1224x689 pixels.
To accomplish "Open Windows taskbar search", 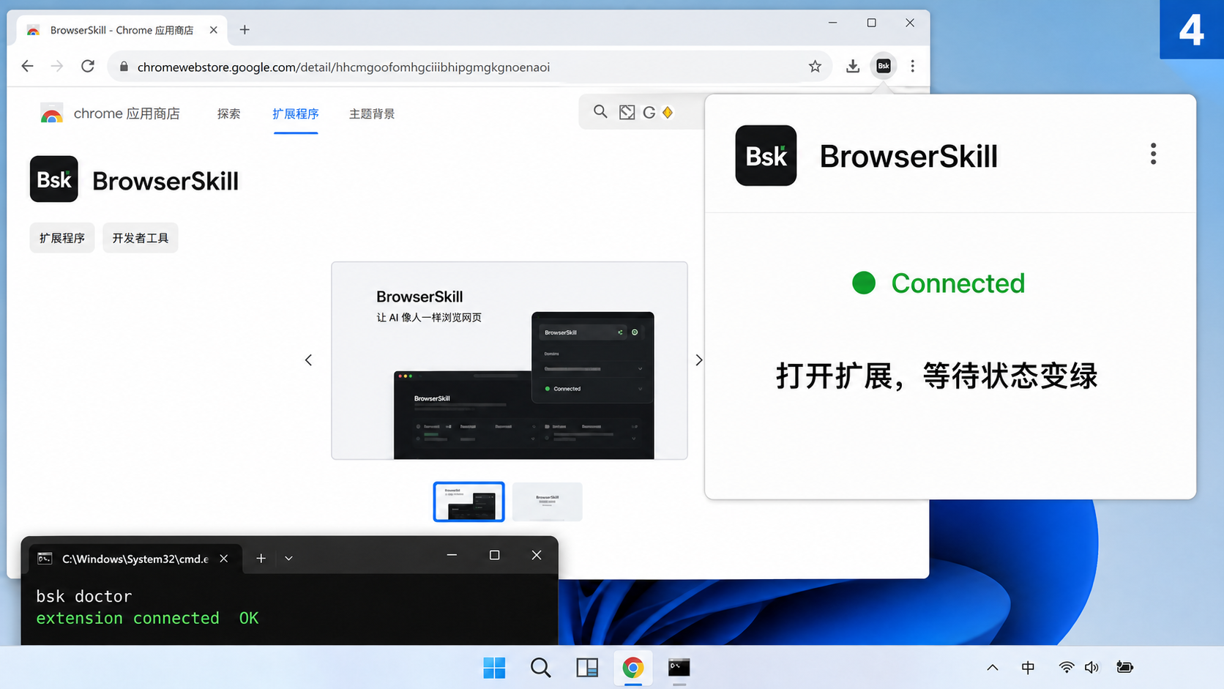I will [x=541, y=668].
